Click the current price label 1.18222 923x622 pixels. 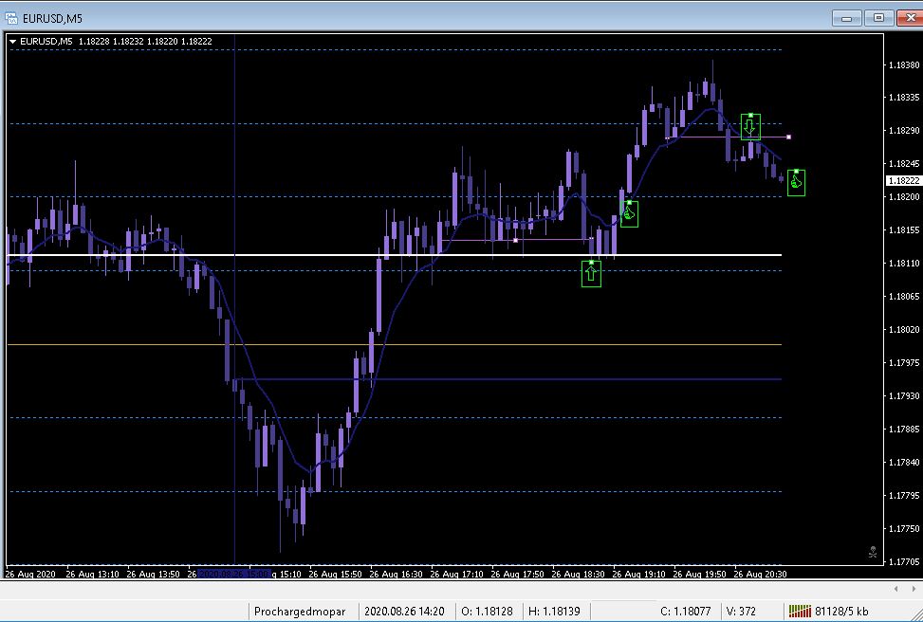pyautogui.click(x=903, y=181)
